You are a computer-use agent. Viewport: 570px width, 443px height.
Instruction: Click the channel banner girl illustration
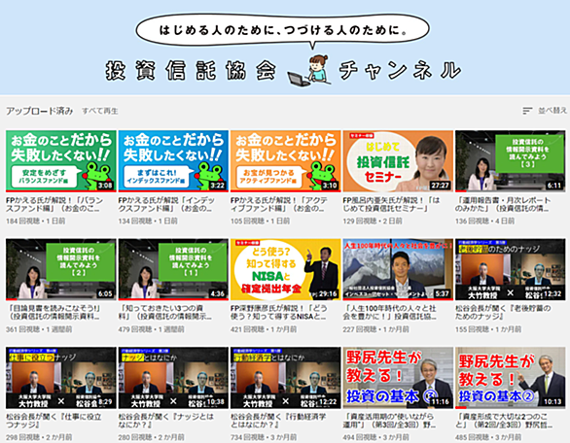pyautogui.click(x=310, y=71)
